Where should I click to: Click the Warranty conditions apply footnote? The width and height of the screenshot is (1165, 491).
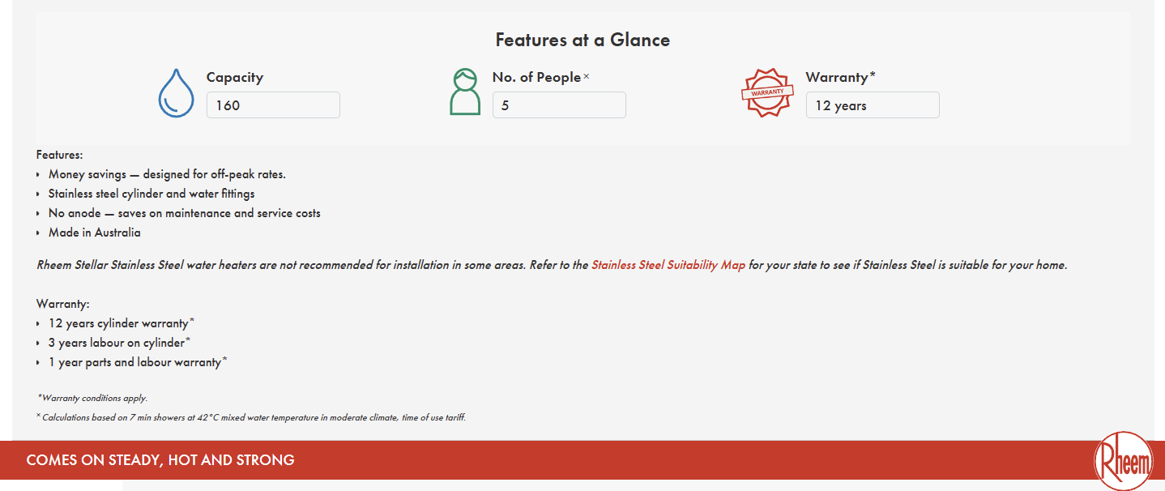[93, 398]
